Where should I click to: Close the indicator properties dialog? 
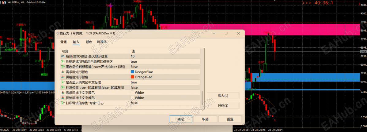click(239, 33)
